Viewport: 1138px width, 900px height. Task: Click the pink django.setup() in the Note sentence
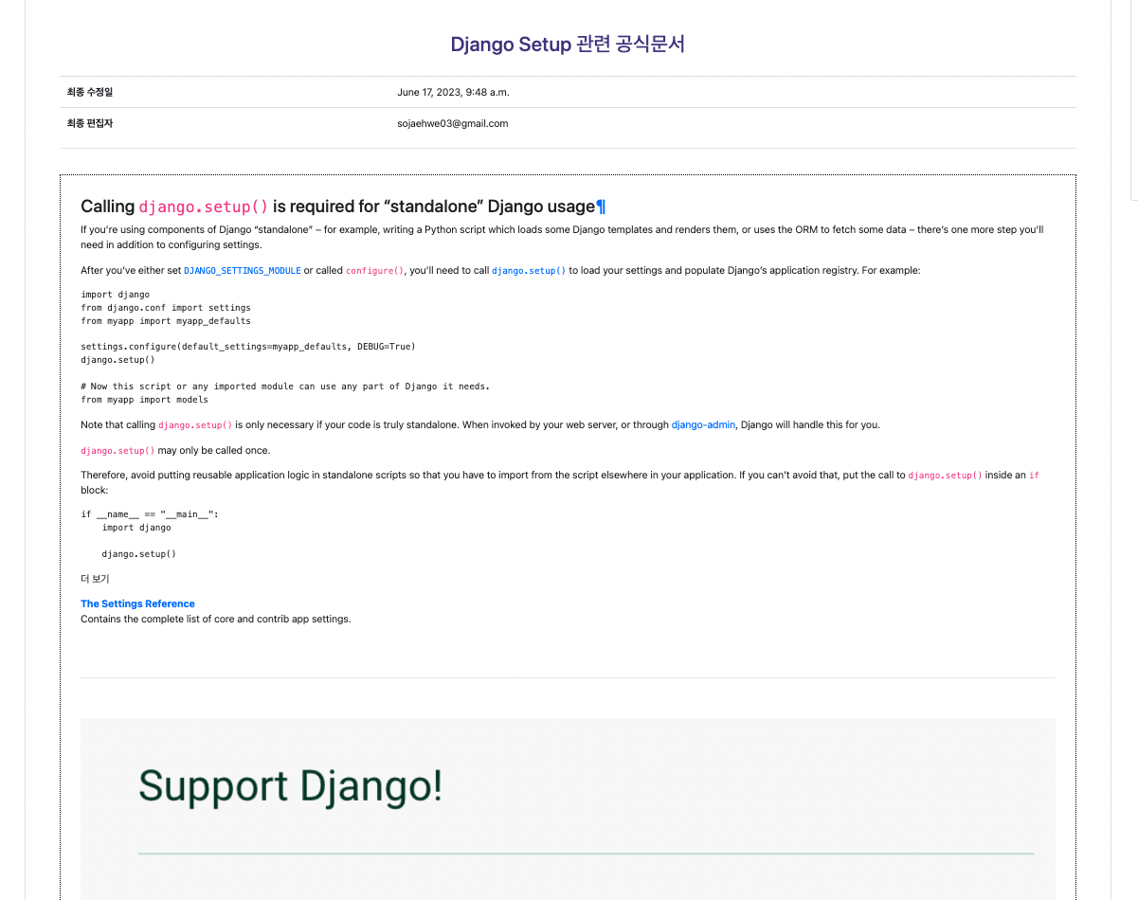pyautogui.click(x=195, y=425)
